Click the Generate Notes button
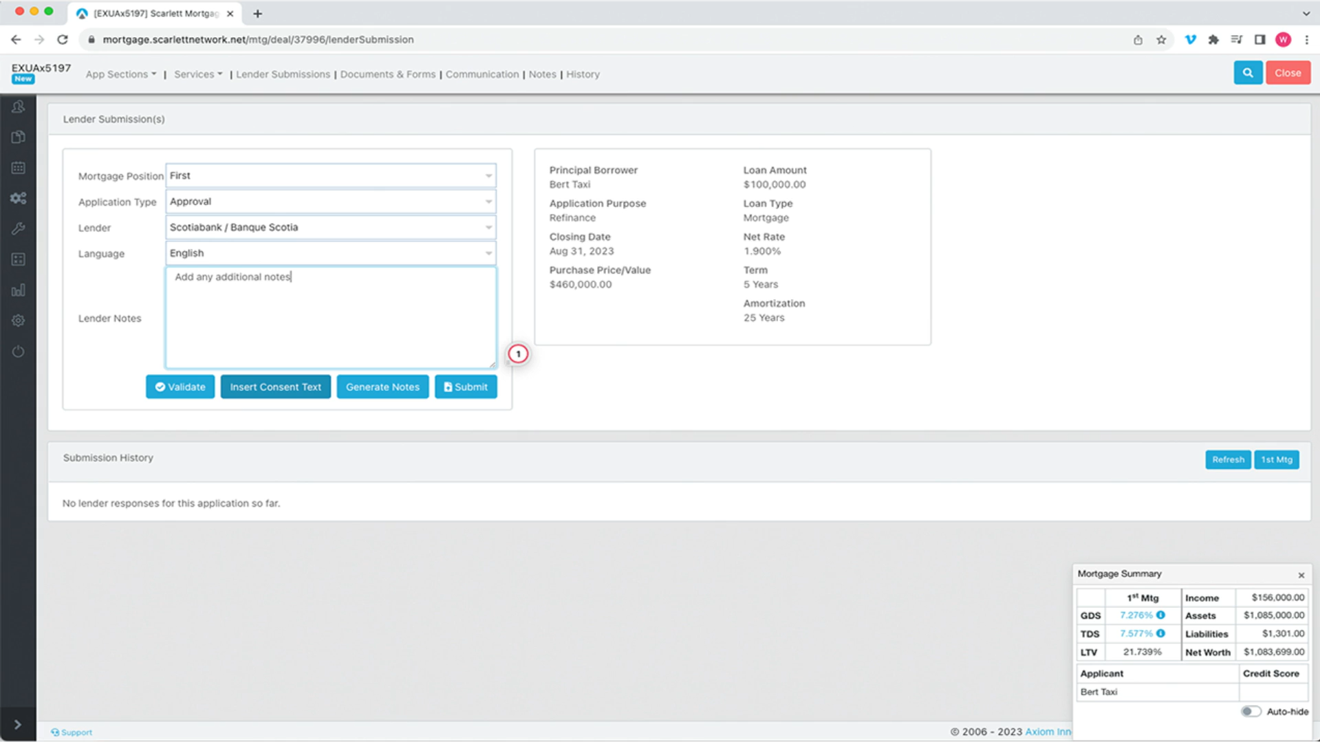This screenshot has width=1320, height=742. click(382, 387)
